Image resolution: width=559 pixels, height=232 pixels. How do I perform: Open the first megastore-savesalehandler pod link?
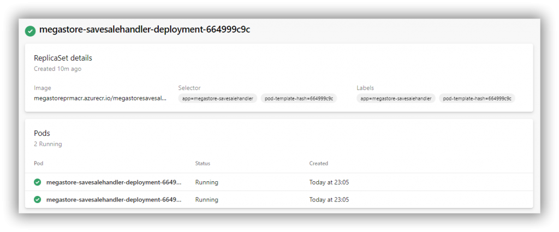point(114,182)
